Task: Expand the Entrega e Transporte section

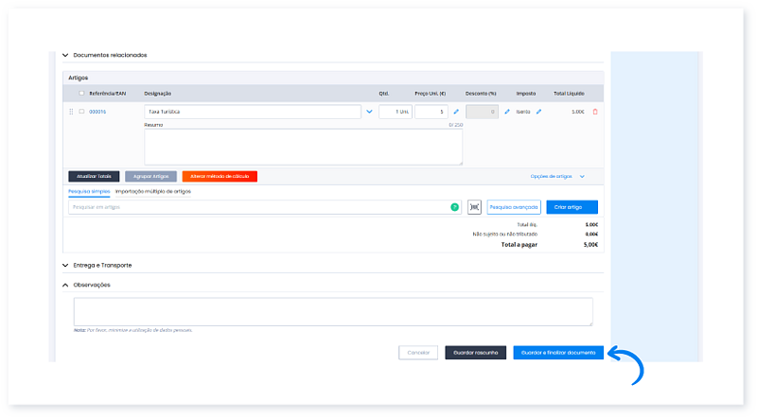Action: tap(65, 266)
